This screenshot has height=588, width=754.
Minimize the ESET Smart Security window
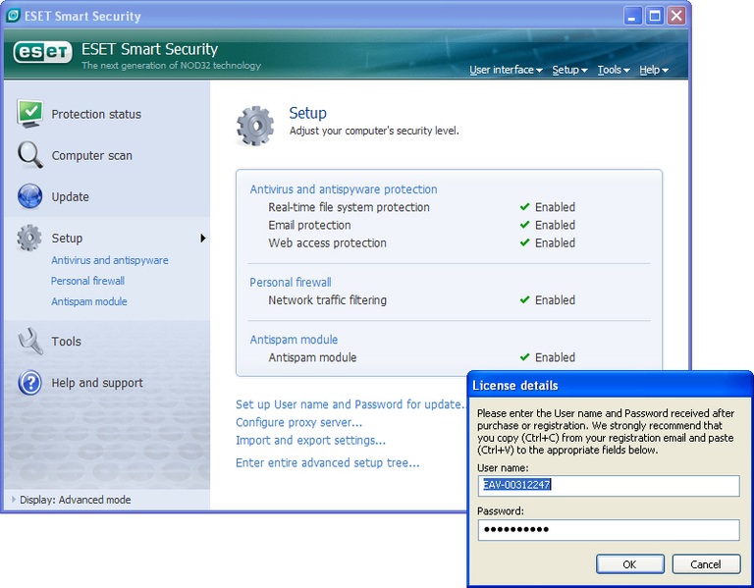[632, 16]
